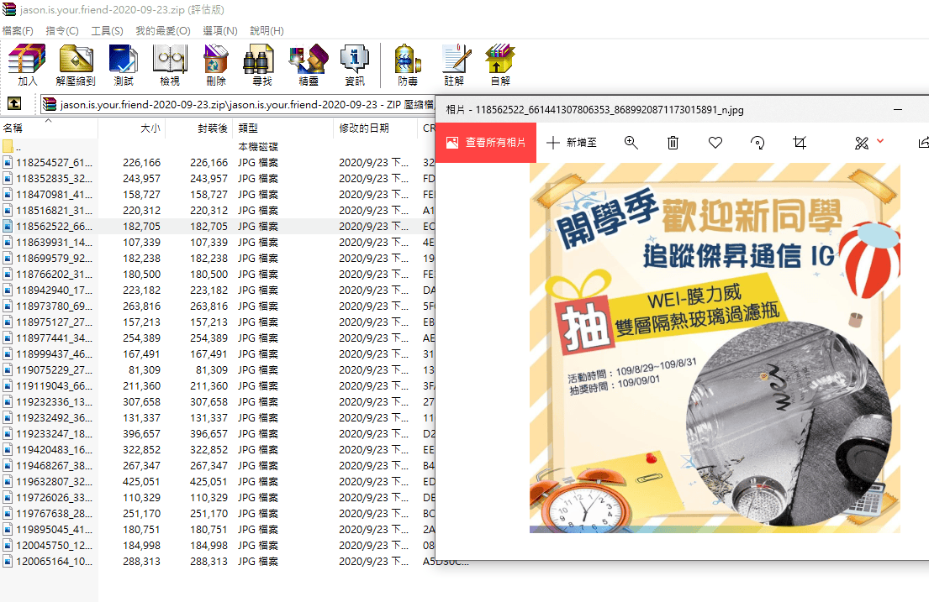This screenshot has width=929, height=602.
Task: Open the 說明(H) menu
Action: click(x=267, y=31)
